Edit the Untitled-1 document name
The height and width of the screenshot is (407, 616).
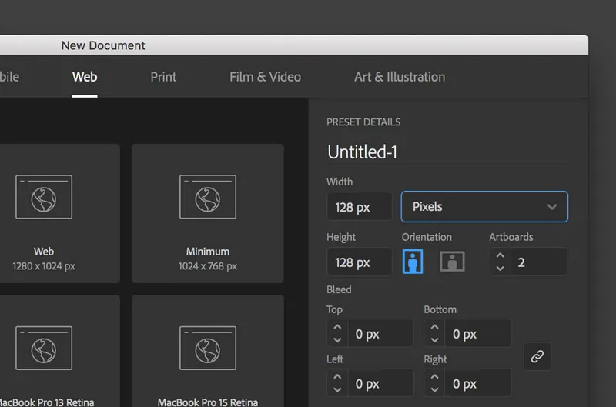[362, 152]
